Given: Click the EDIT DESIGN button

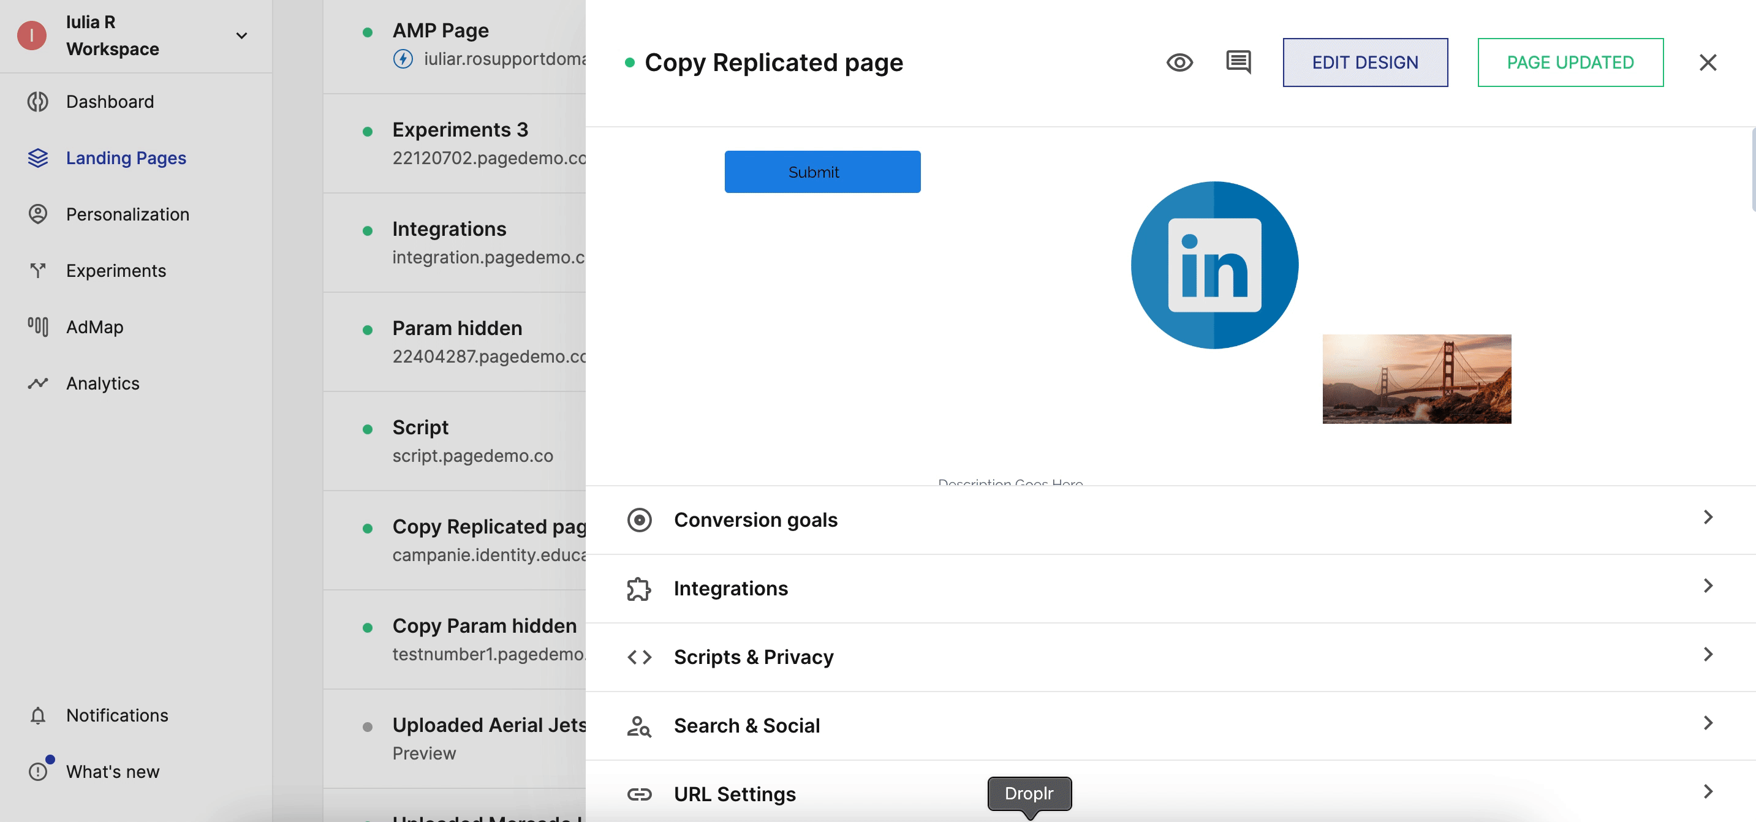Looking at the screenshot, I should point(1364,62).
